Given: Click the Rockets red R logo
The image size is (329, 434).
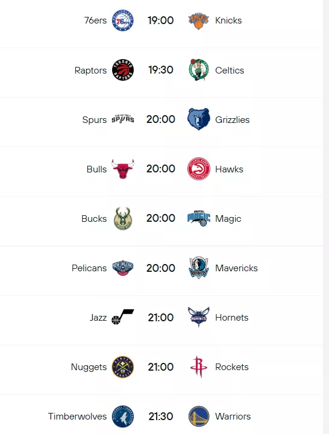Looking at the screenshot, I should (x=198, y=366).
